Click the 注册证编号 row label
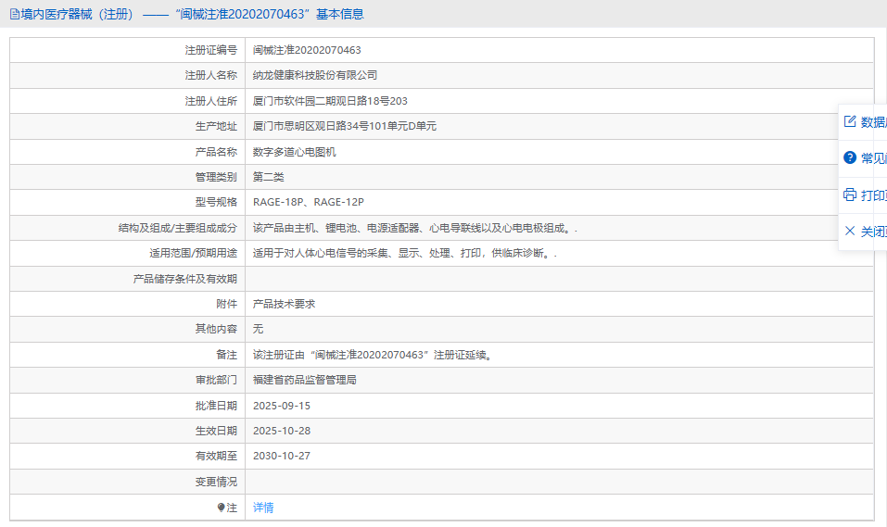Screen dimensions: 887x527 point(211,50)
